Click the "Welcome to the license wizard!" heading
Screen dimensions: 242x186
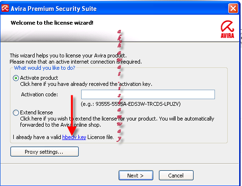coord(52,23)
